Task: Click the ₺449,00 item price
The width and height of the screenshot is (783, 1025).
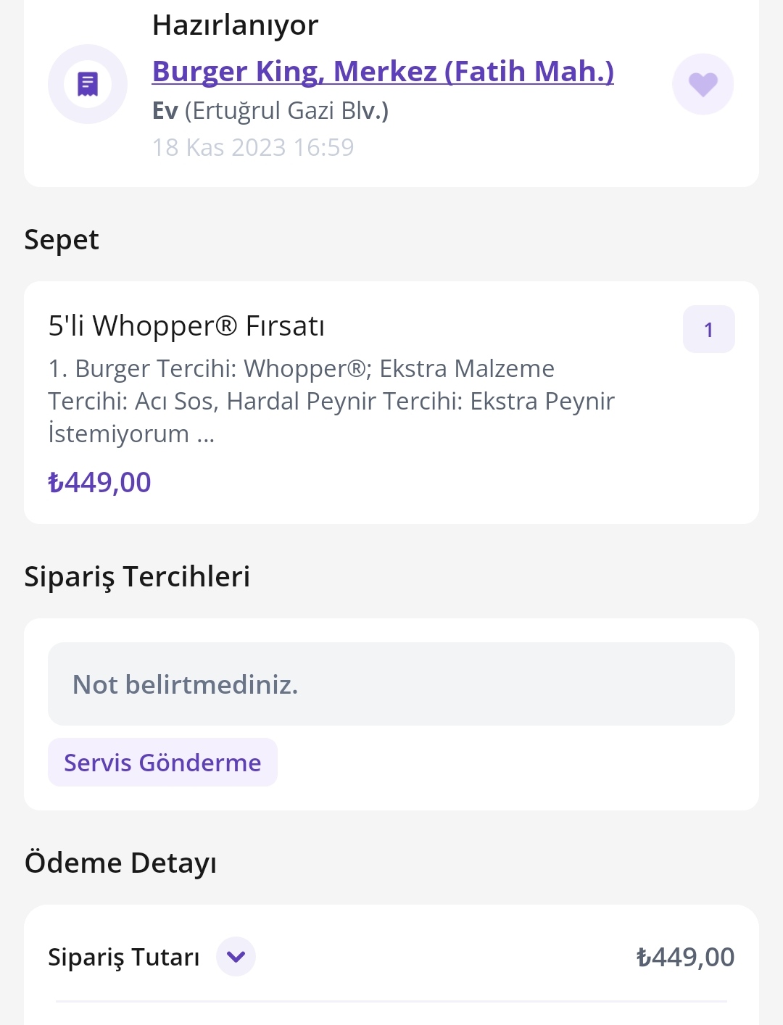Action: tap(99, 482)
